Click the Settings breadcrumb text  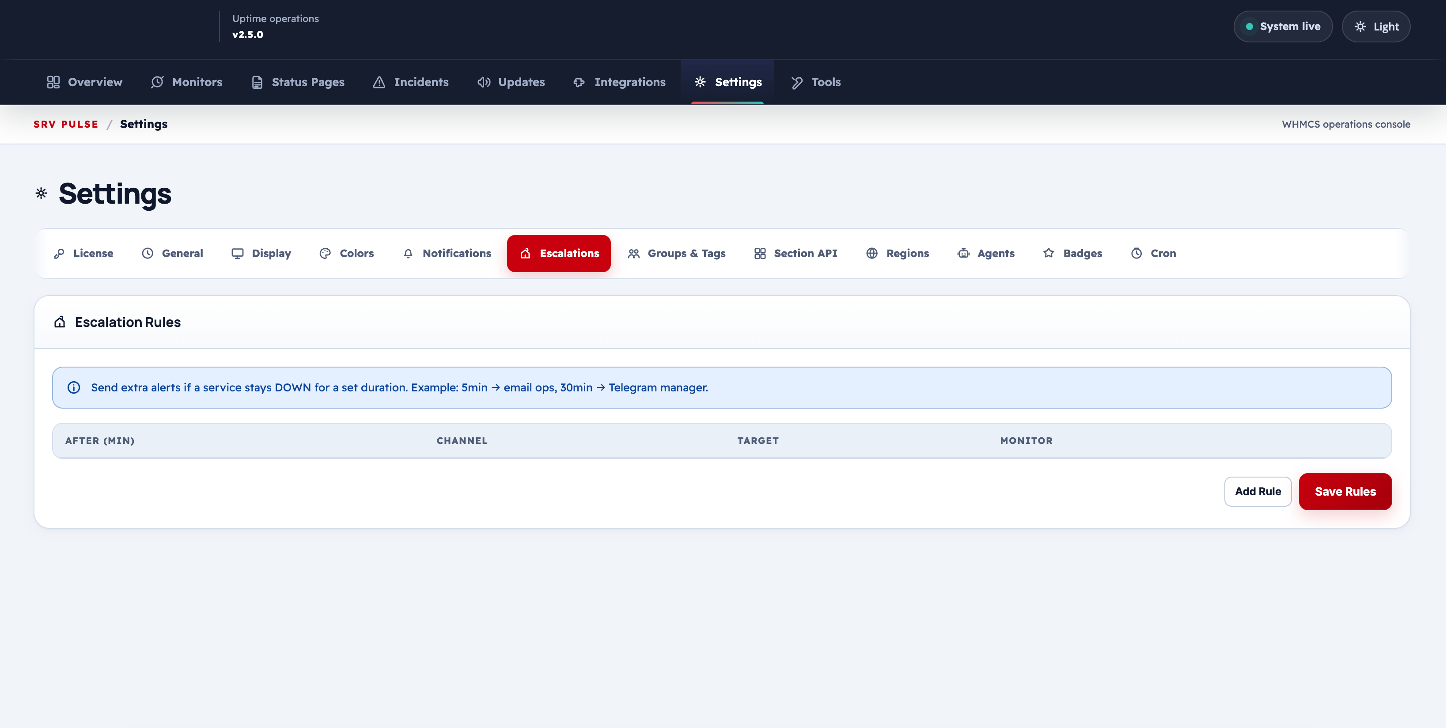[x=144, y=124]
